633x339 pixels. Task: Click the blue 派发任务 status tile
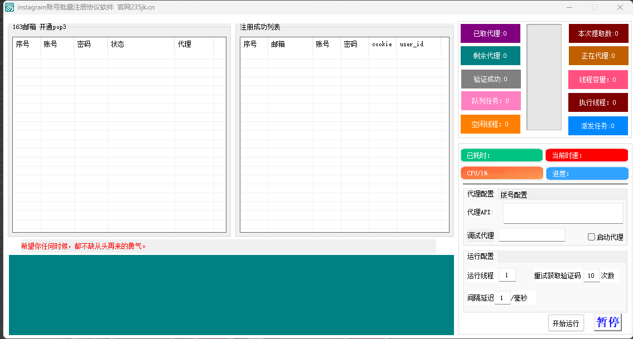598,126
